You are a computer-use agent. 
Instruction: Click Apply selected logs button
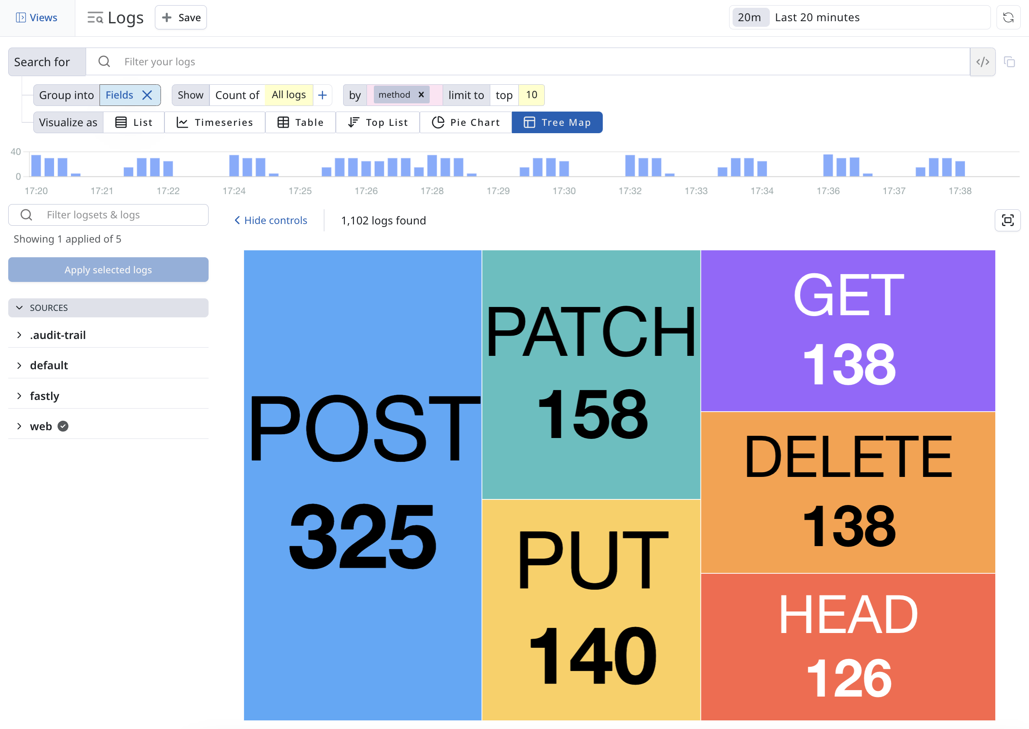tap(108, 270)
